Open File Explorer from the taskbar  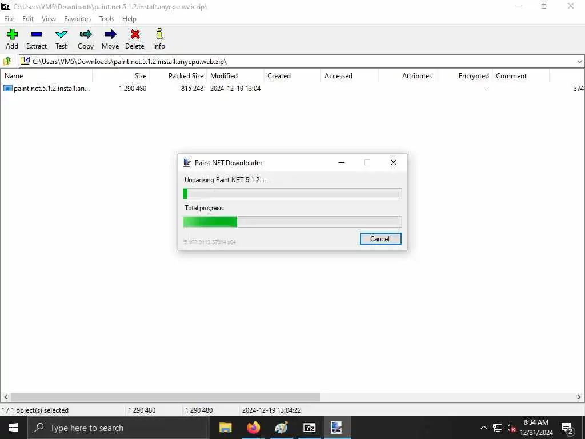point(225,428)
